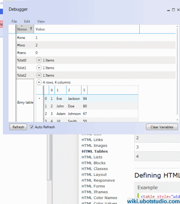Click the row indicator arrow beside Eve row
Image resolution: width=180 pixels, height=204 pixels.
(39, 98)
